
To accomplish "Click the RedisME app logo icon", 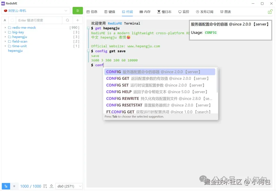I will (x=3, y=4).
